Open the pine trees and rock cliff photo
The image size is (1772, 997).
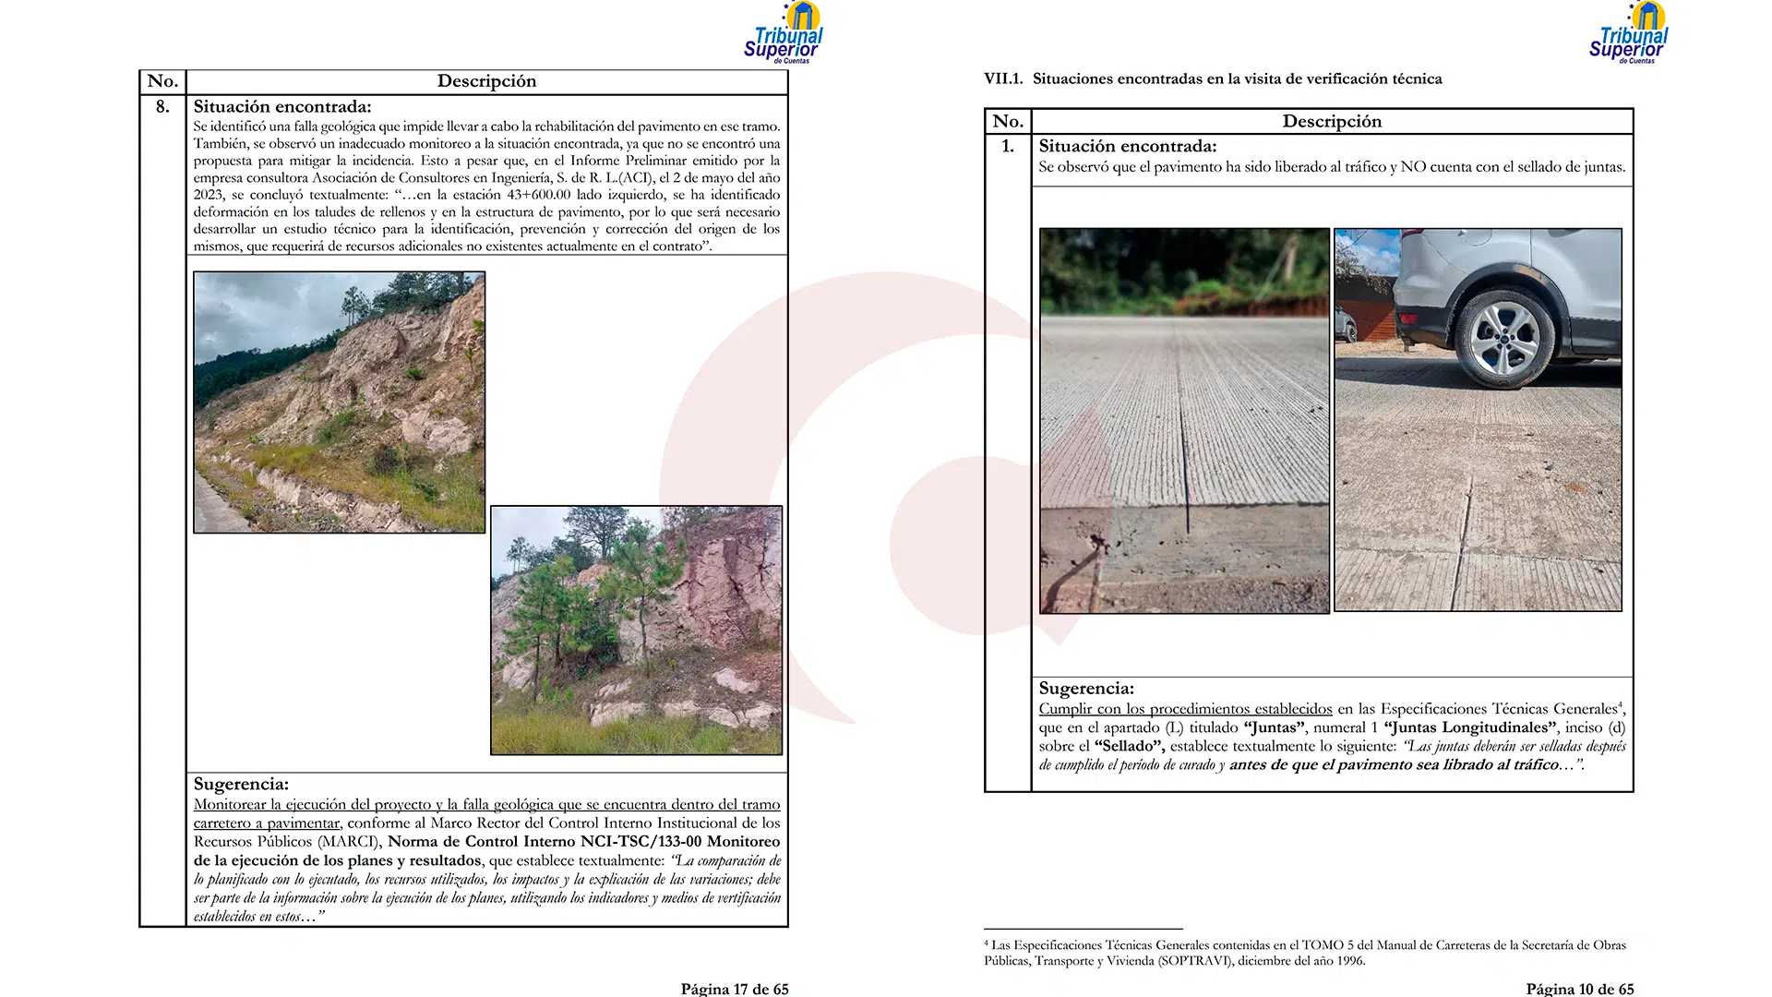click(x=636, y=630)
